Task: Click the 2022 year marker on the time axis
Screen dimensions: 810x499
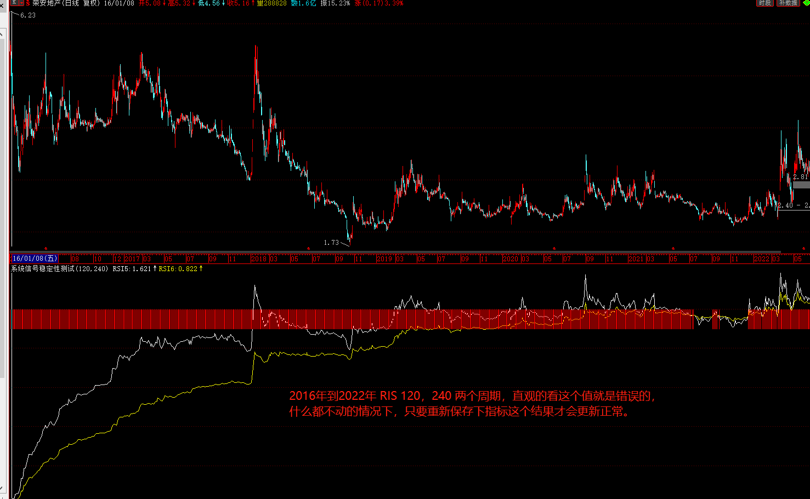Action: (x=762, y=259)
